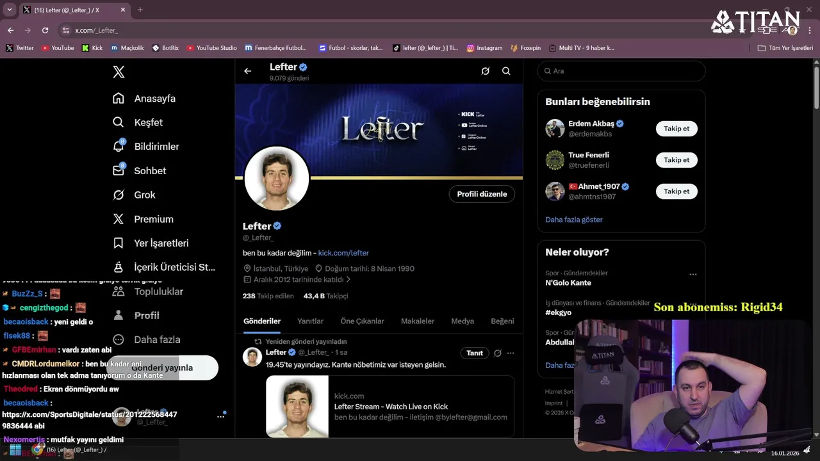This screenshot has height=461, width=820.
Task: Open Sohbet messages
Action: pos(139,171)
